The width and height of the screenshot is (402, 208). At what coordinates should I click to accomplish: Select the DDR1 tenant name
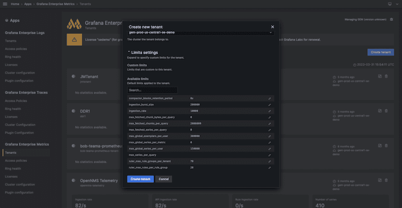[85, 111]
